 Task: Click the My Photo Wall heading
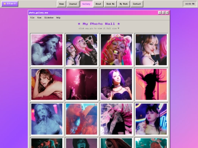[x=99, y=24]
